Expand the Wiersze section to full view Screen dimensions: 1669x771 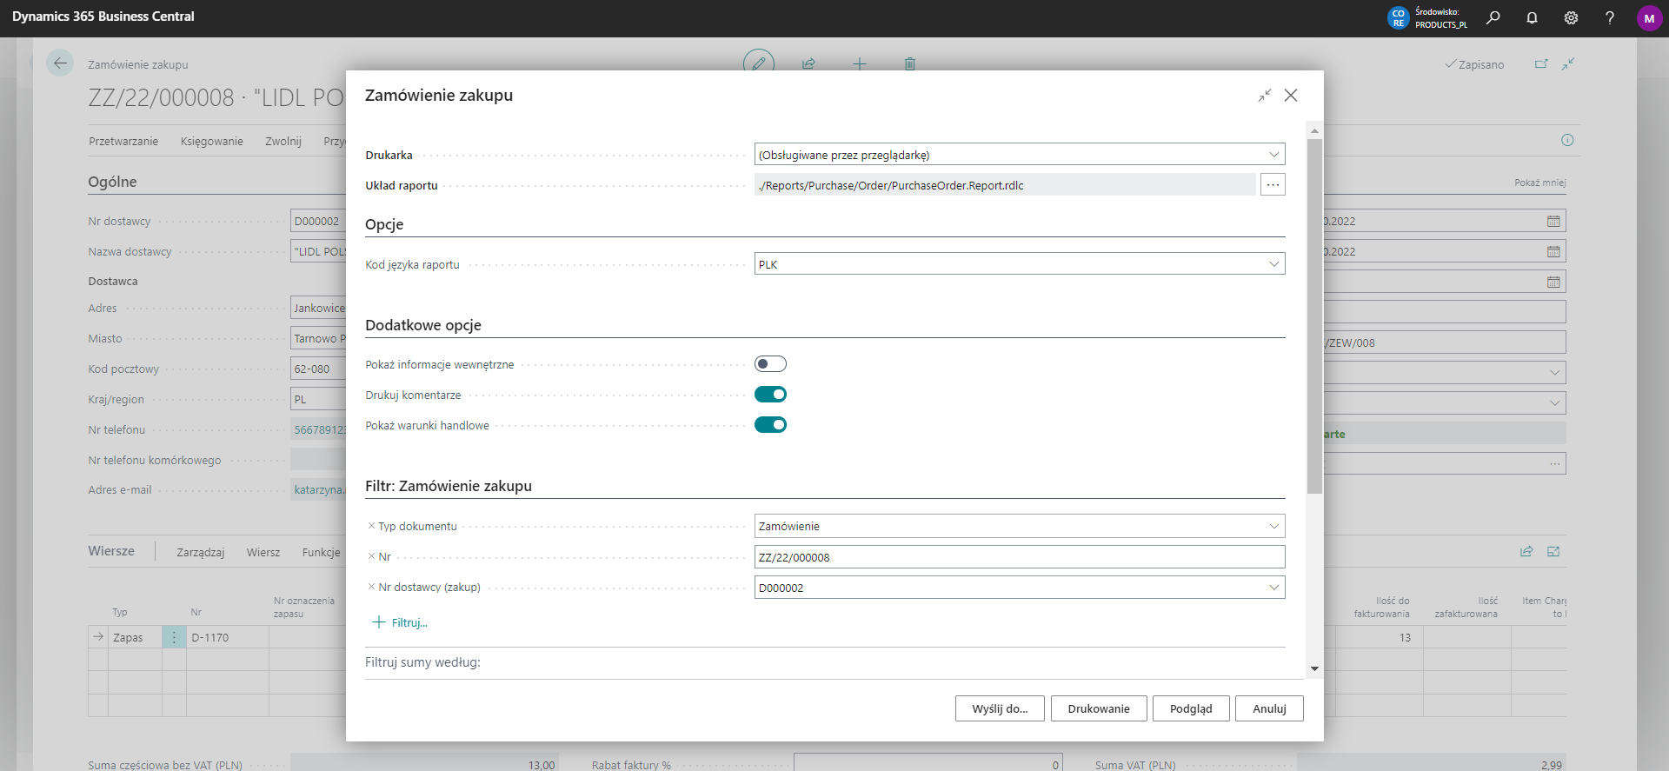(1553, 551)
